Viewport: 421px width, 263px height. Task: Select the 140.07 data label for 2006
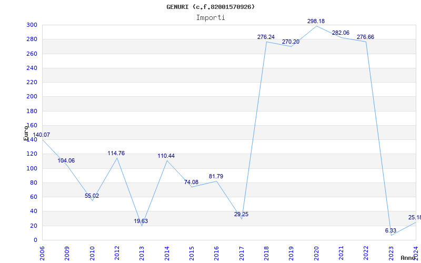42,135
